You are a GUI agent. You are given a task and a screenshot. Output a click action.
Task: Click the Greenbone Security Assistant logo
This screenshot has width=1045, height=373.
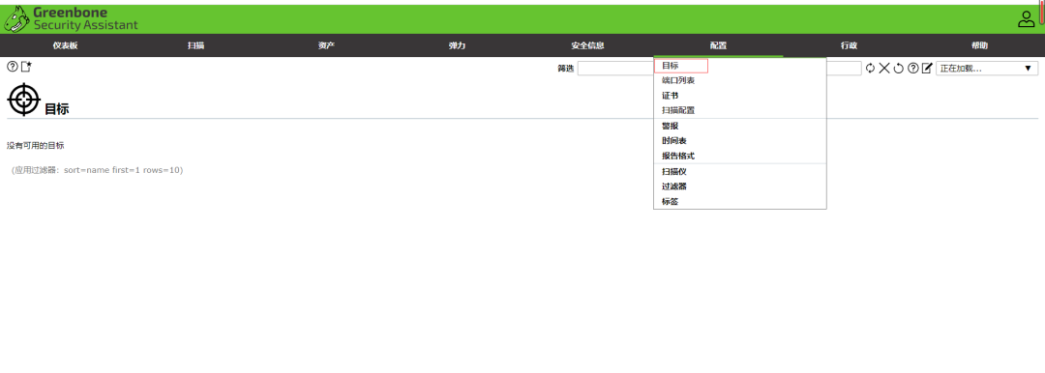click(x=72, y=19)
